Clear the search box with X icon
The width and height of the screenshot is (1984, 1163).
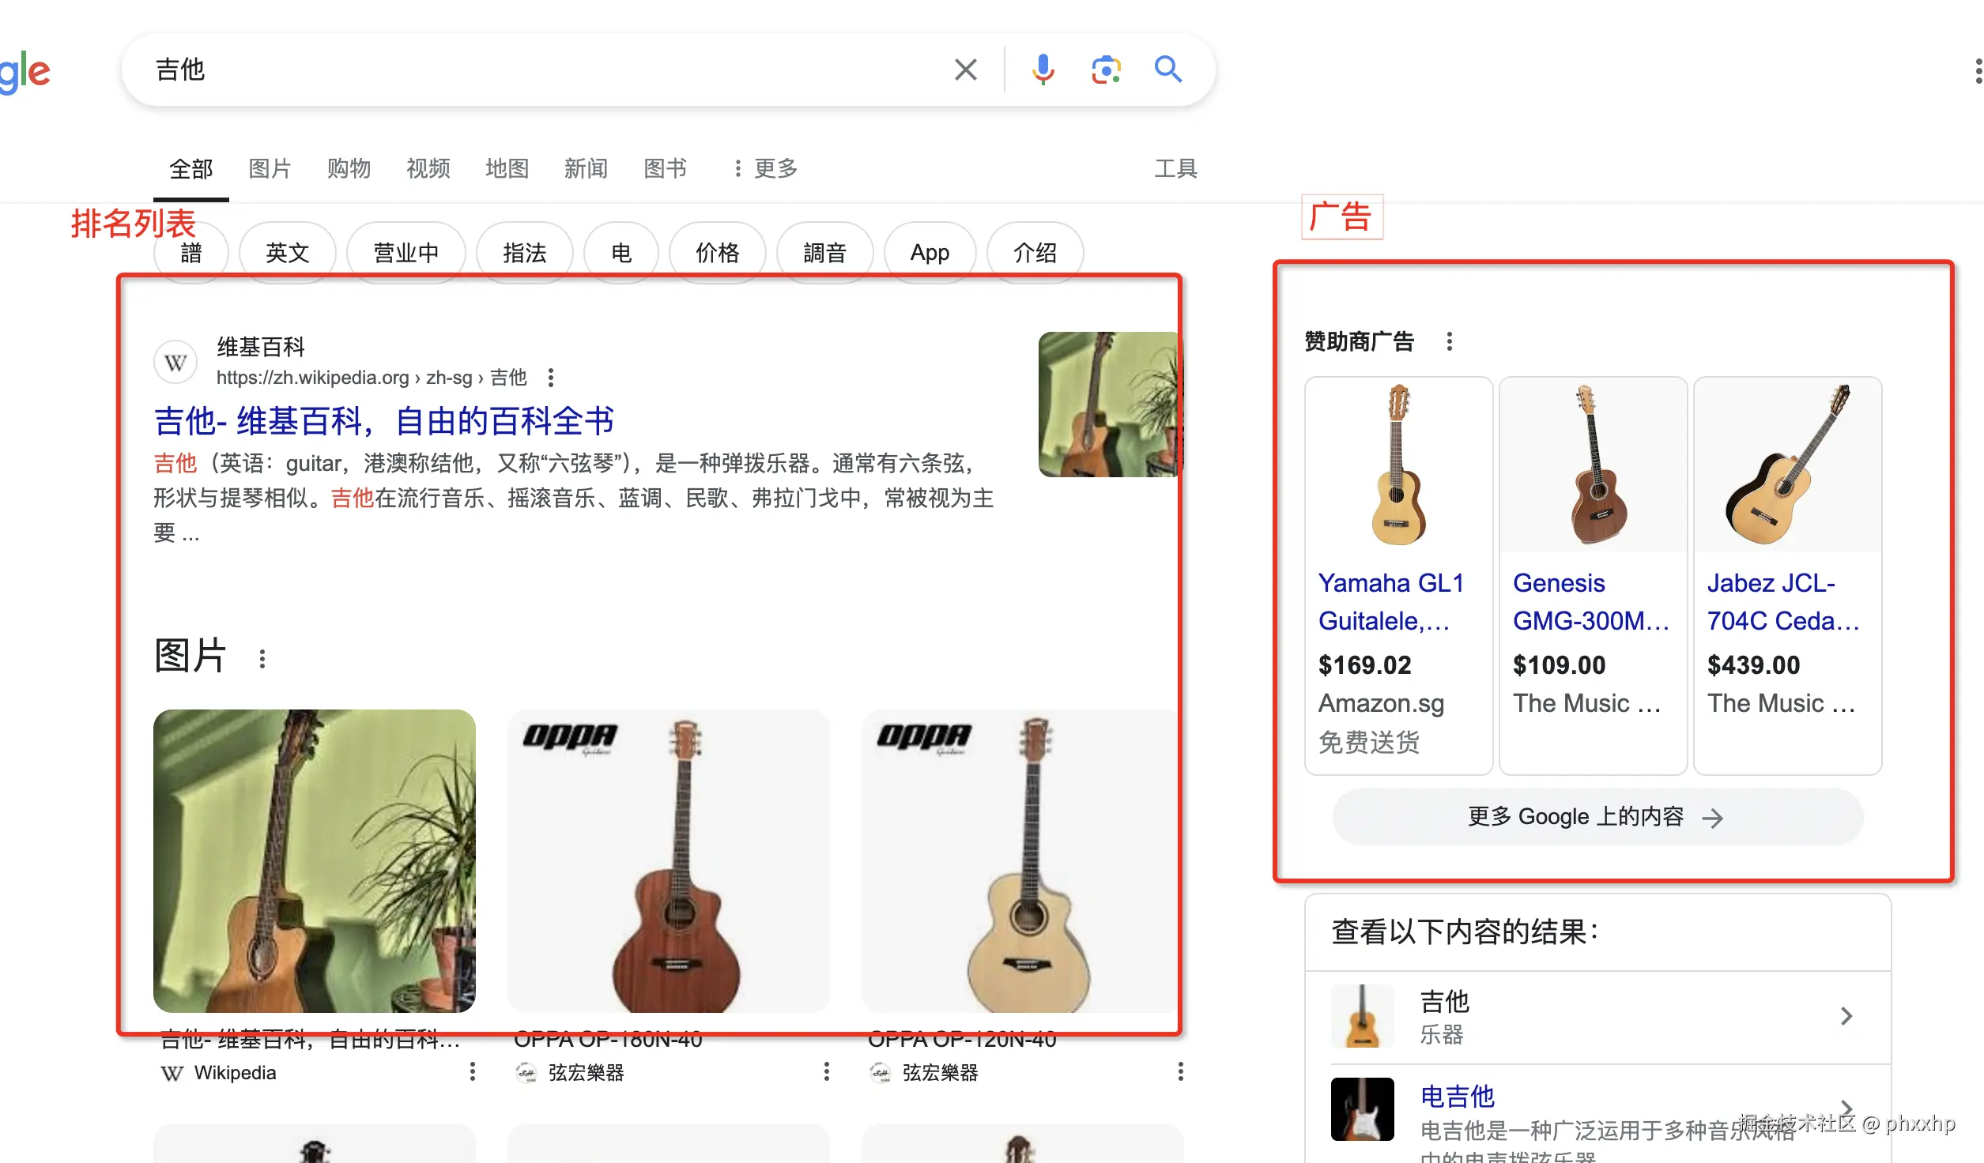tap(965, 70)
